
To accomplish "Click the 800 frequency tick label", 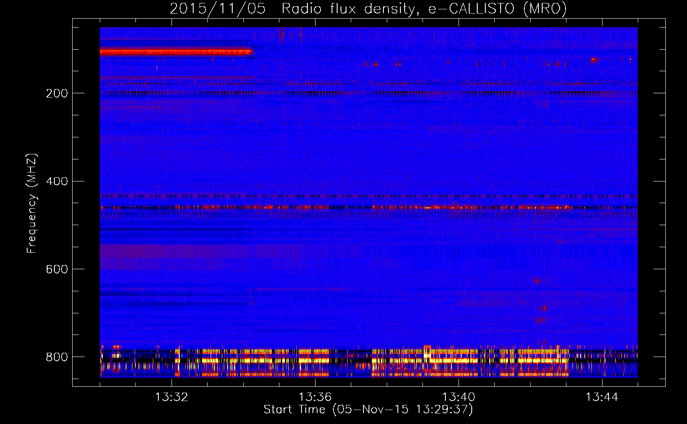I will (x=57, y=357).
